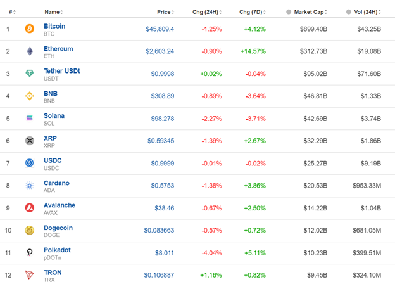The image size is (395, 284).
Task: Click the Bitcoin orange coin icon
Action: (29, 29)
